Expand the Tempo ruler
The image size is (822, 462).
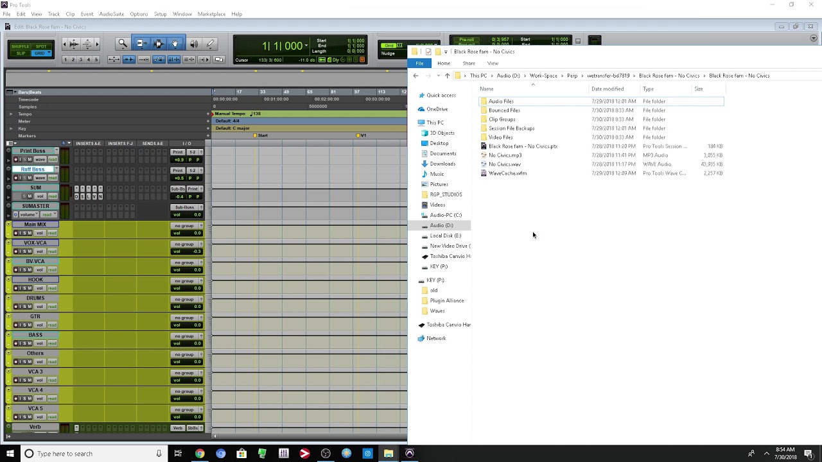tap(11, 114)
